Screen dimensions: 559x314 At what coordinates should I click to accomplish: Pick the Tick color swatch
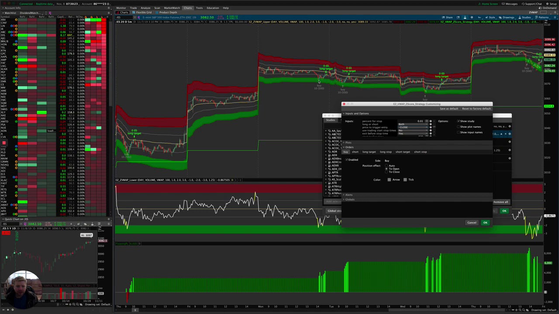point(405,180)
